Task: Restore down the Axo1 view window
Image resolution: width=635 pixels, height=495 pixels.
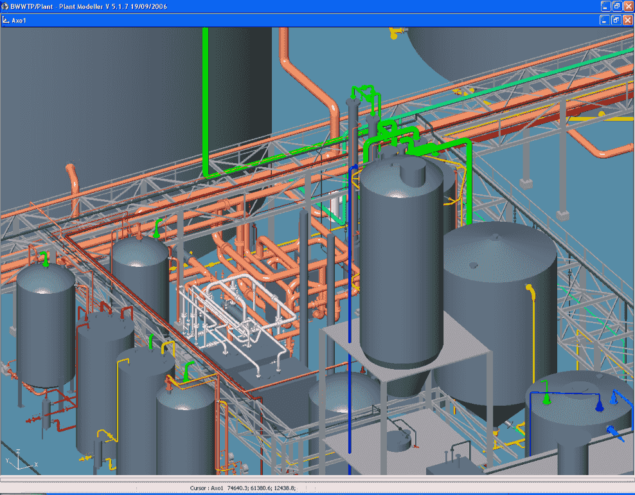Action: pos(616,20)
